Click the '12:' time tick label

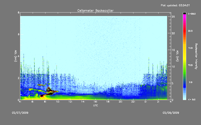71,102
